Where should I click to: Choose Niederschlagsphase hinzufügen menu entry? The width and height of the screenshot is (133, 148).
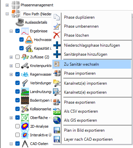coord(92,45)
